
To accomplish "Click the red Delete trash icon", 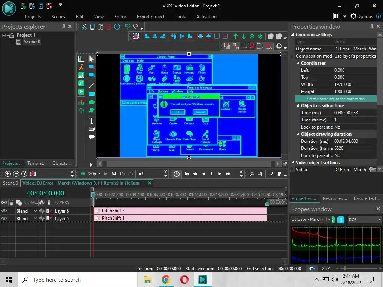I will tap(109, 27).
